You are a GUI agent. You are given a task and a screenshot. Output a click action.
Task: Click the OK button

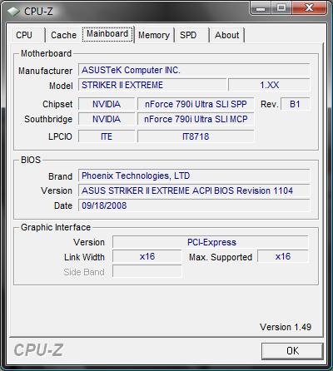(x=292, y=351)
